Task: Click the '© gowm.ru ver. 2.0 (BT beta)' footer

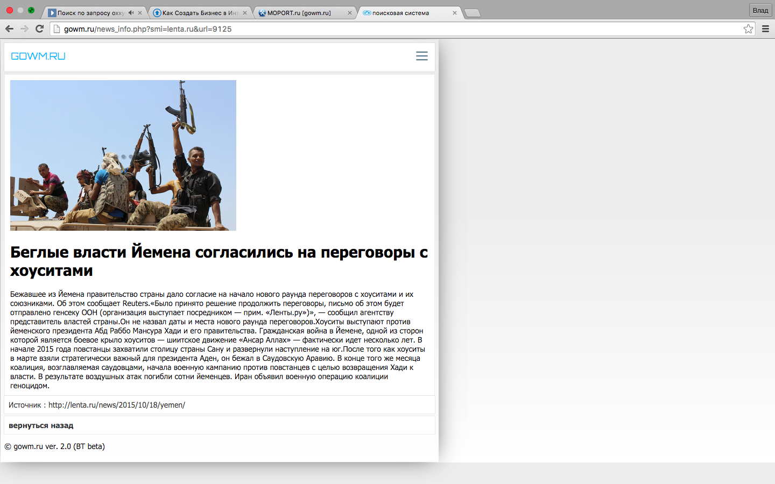Action: point(55,446)
